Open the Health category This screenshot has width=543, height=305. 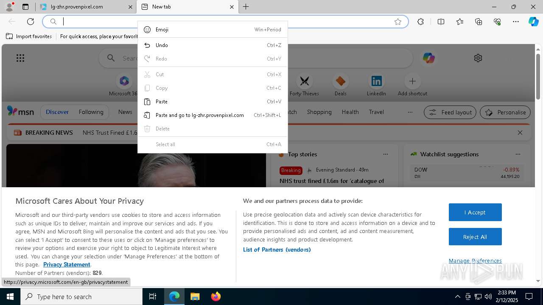point(350,112)
